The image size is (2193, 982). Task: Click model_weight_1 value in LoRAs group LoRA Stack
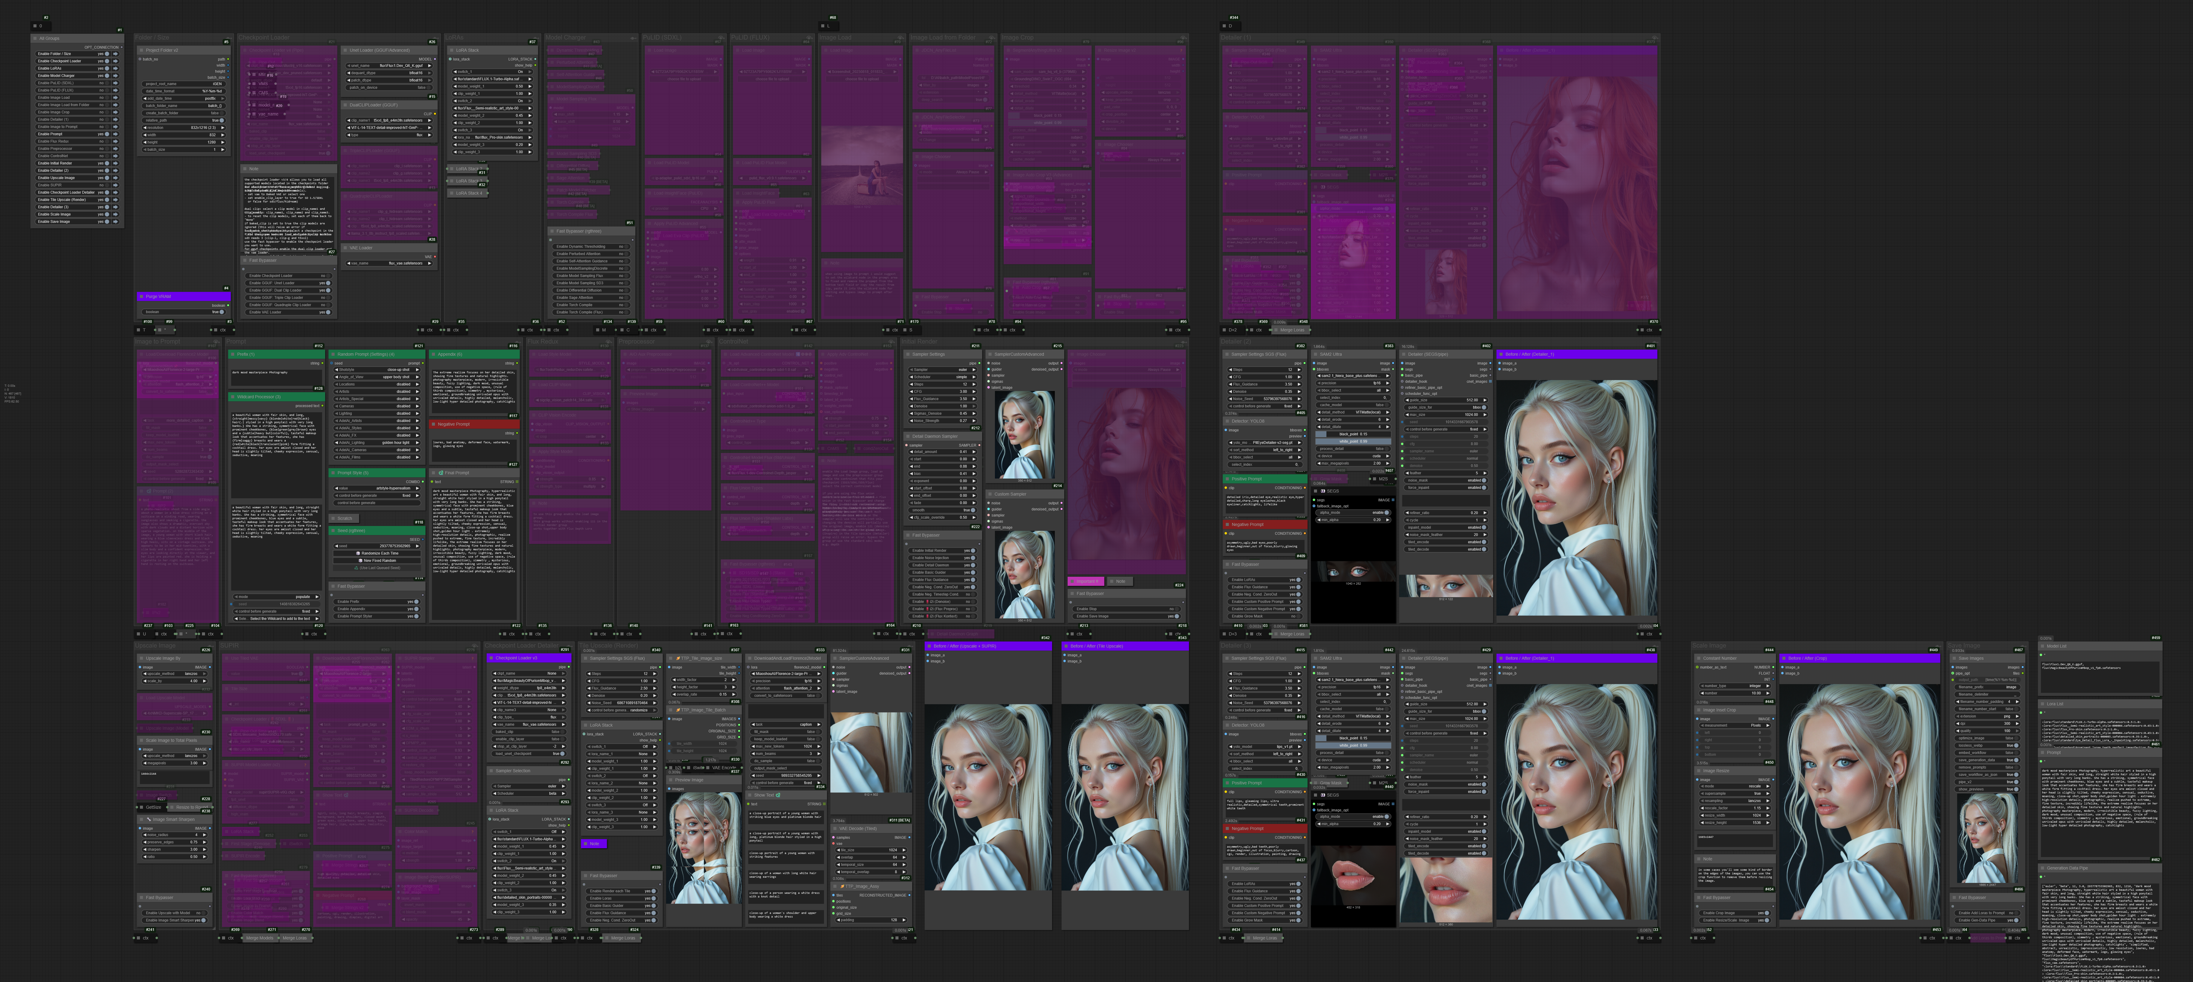point(519,87)
